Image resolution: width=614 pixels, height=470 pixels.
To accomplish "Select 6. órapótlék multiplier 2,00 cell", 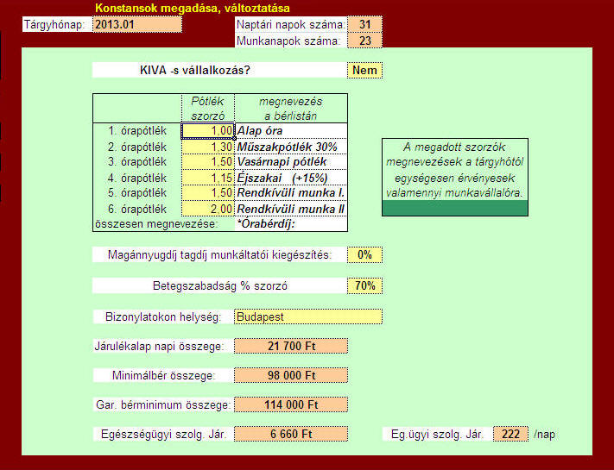I will pos(207,209).
